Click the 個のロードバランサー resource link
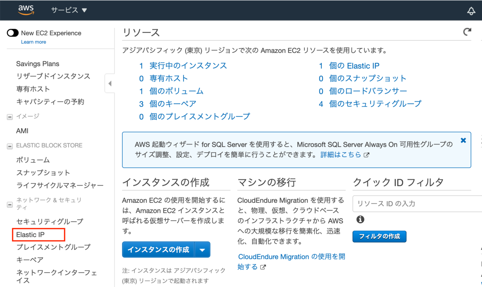Viewport: 482px width, 287px height. 368,91
